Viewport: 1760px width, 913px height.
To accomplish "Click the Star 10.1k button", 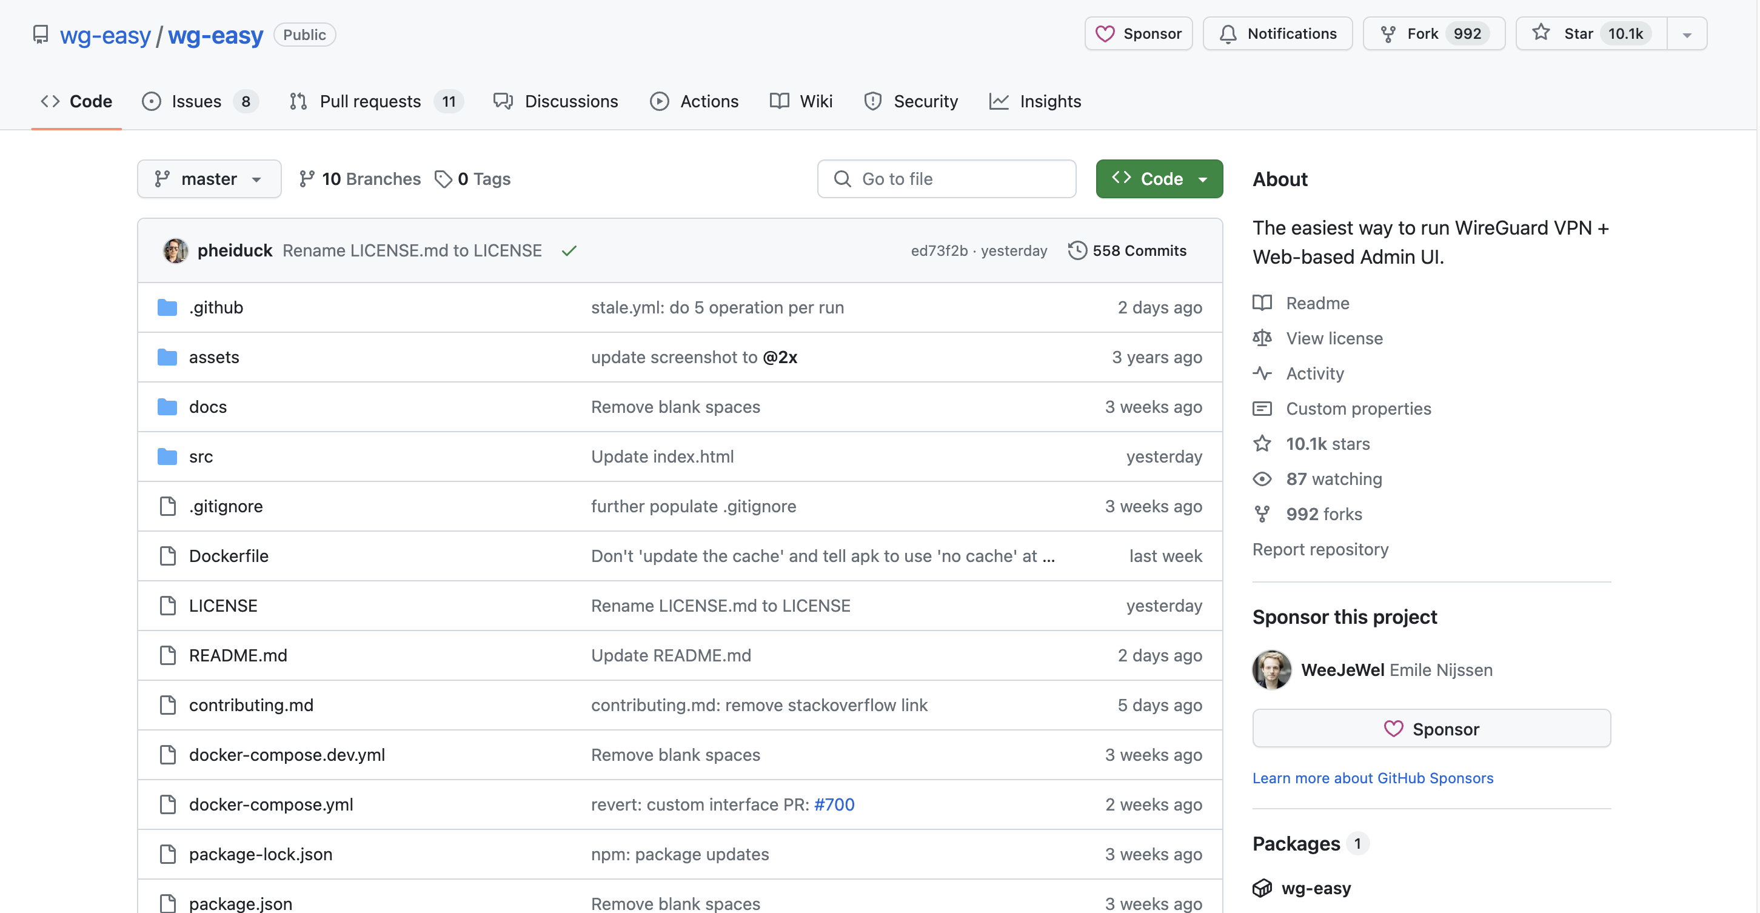I will [1591, 33].
